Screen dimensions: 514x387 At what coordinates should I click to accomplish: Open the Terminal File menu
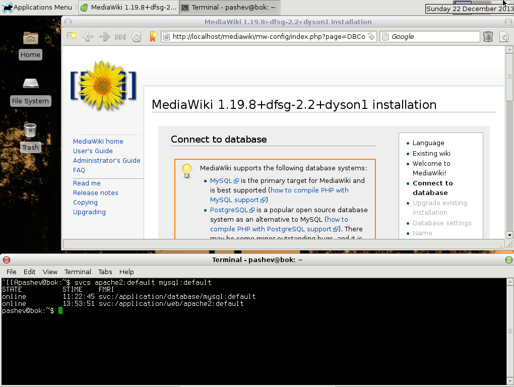coord(11,272)
